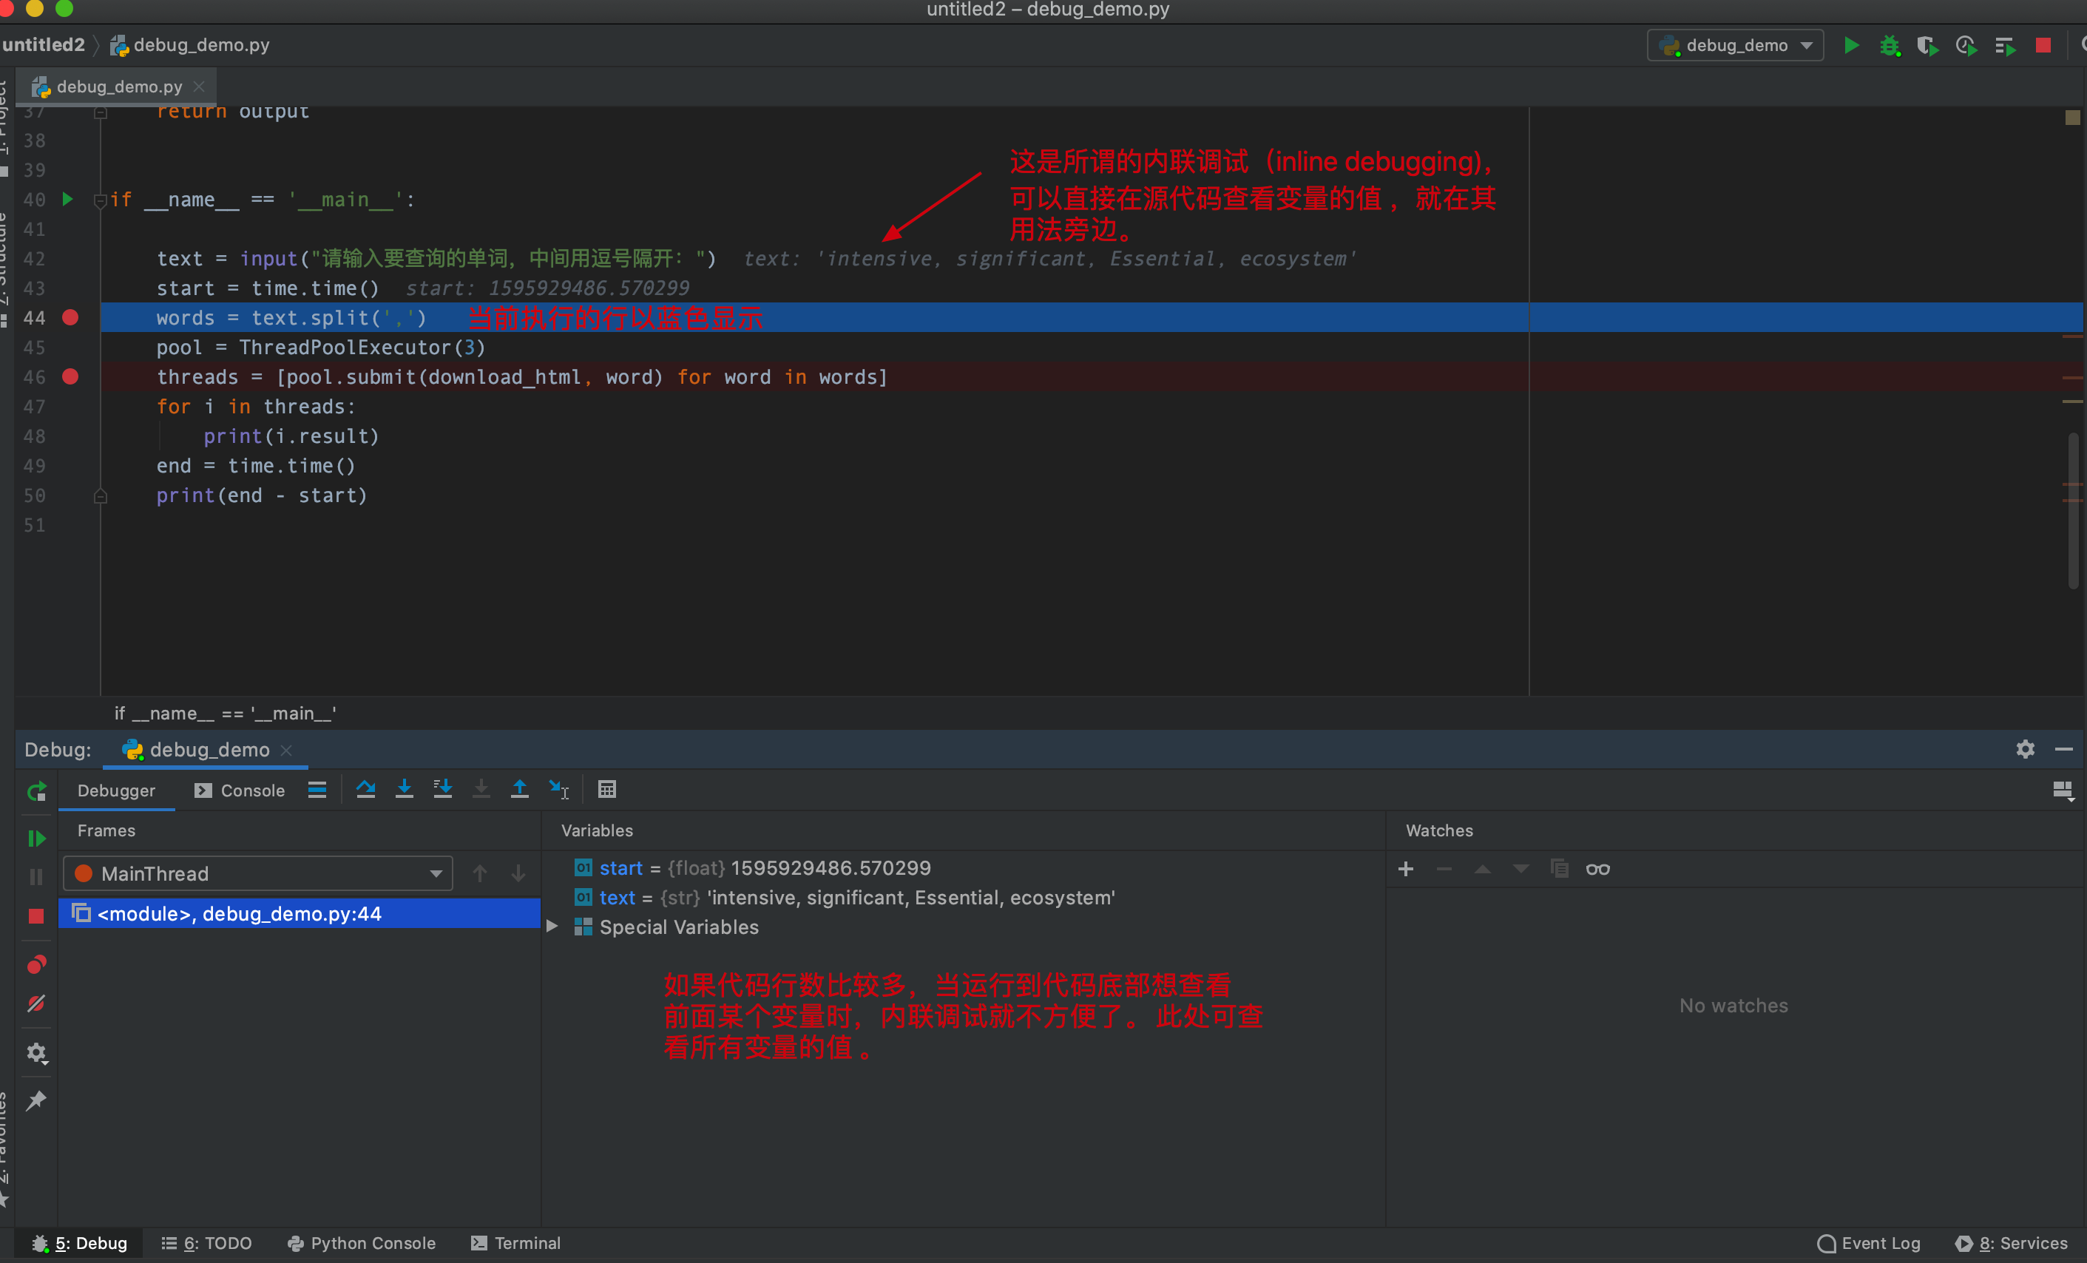Viewport: 2087px width, 1263px height.
Task: Click debug_demo.py breadcrumb in navigation bar
Action: (x=190, y=45)
